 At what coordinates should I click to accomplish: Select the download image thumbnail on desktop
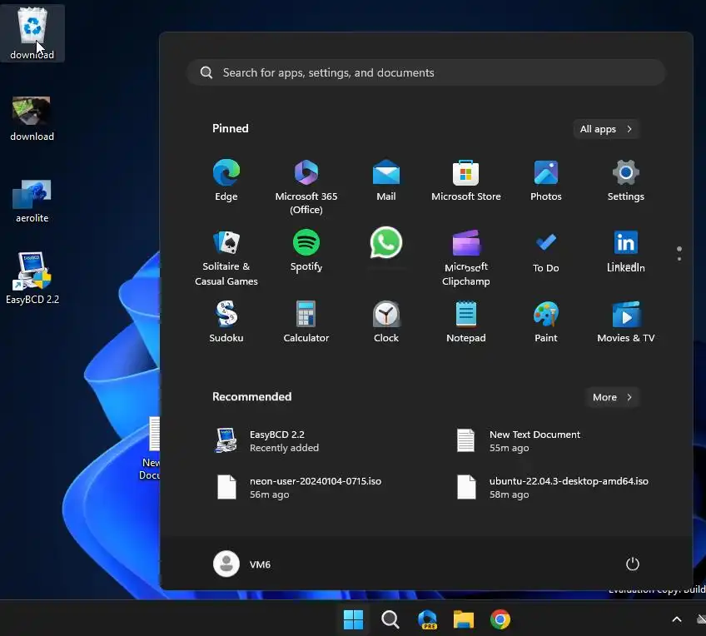[x=32, y=118]
